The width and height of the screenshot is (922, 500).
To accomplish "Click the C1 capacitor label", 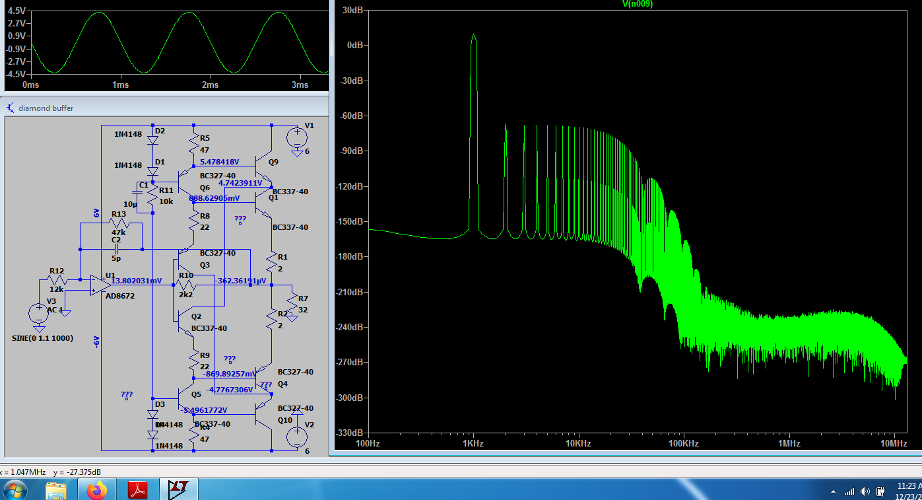I will pyautogui.click(x=143, y=185).
